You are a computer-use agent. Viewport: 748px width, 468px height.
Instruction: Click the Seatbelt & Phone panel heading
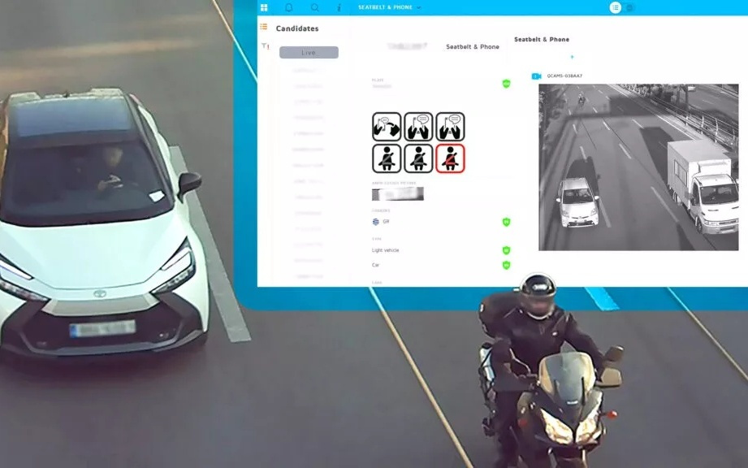[542, 39]
